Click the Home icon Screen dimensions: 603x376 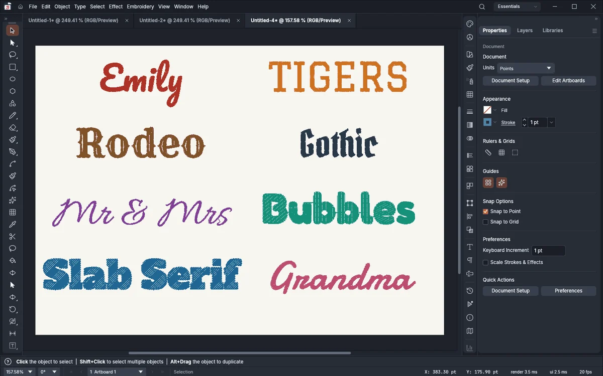pos(20,7)
